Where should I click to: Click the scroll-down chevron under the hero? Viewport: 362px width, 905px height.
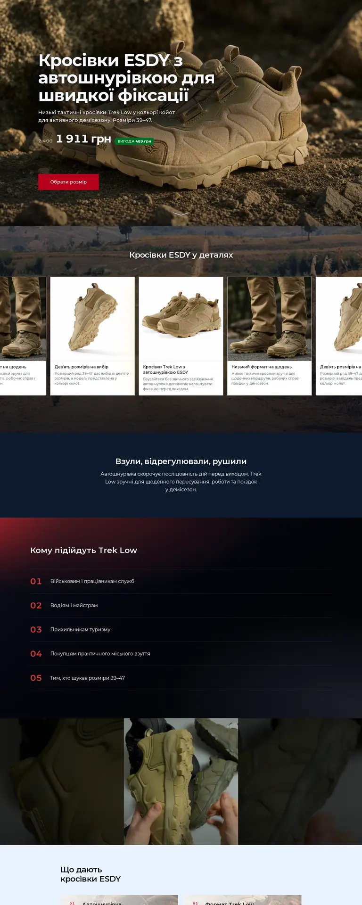point(181,214)
